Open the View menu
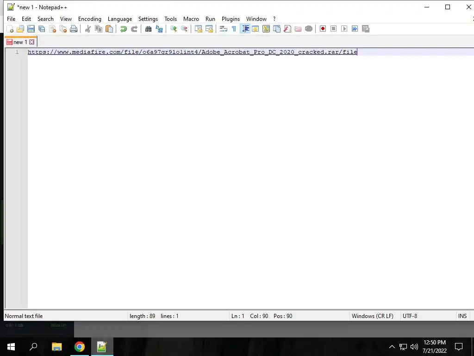This screenshot has width=474, height=356. point(66,19)
